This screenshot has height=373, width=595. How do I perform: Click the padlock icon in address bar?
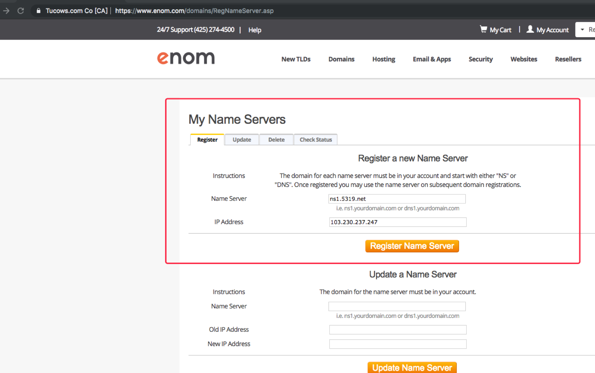39,11
